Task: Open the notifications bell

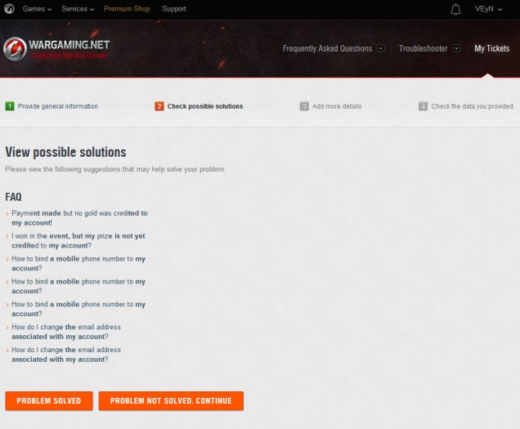Action: 455,9
